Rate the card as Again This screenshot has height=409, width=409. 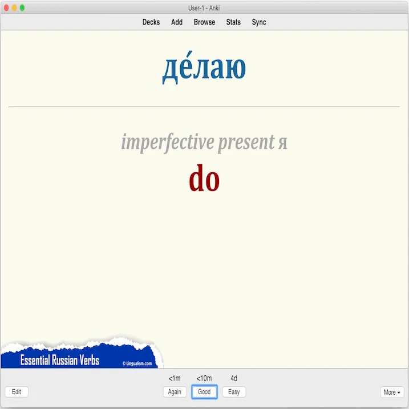[x=175, y=392]
